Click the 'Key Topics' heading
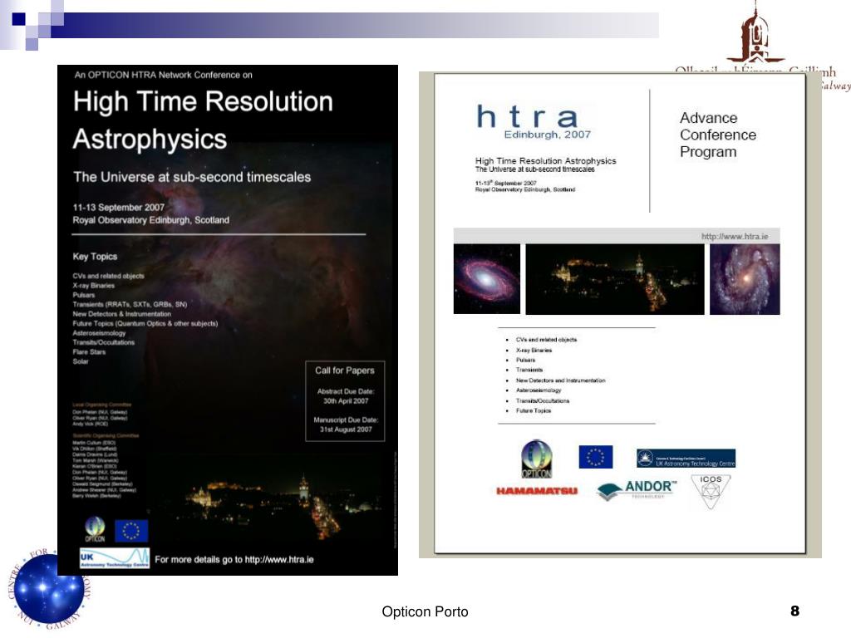851x638 pixels. [95, 257]
